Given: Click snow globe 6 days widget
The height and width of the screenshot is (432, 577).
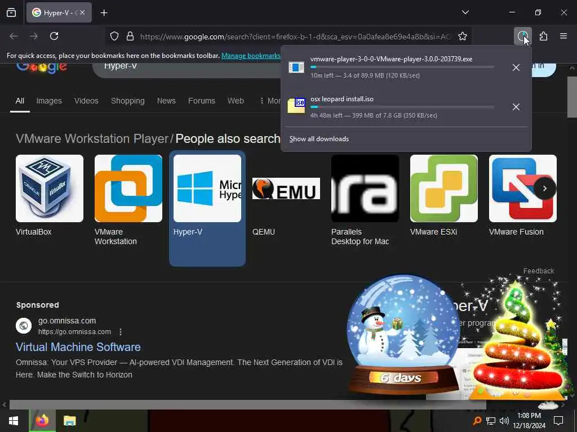Looking at the screenshot, I should (x=403, y=334).
